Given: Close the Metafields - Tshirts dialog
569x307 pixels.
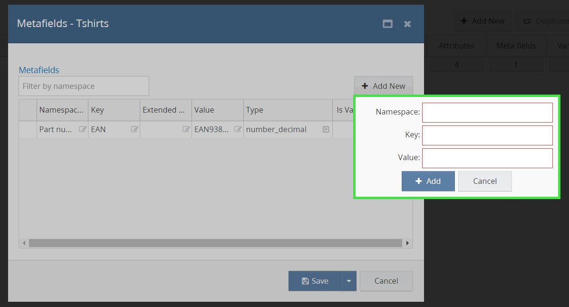Looking at the screenshot, I should [x=407, y=24].
